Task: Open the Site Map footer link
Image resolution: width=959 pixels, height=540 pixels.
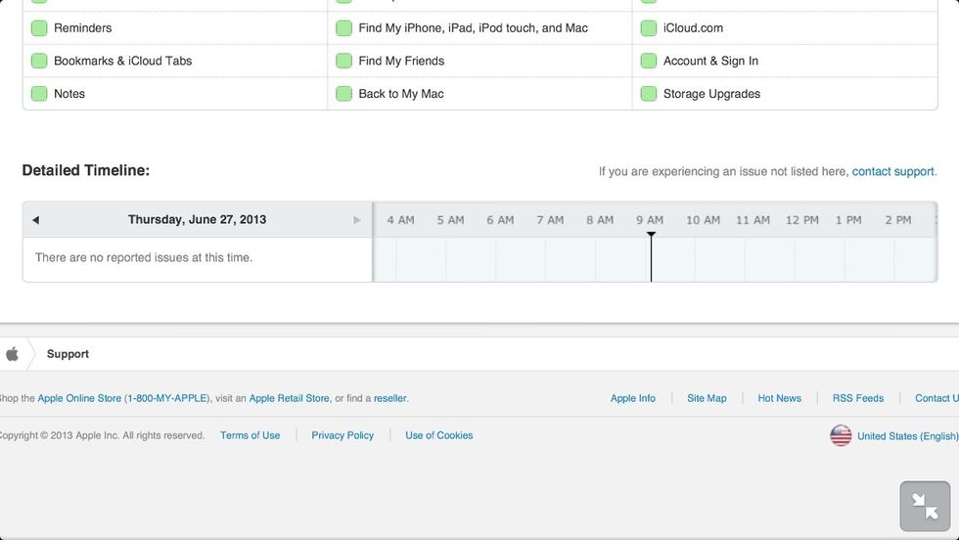Action: (x=707, y=398)
